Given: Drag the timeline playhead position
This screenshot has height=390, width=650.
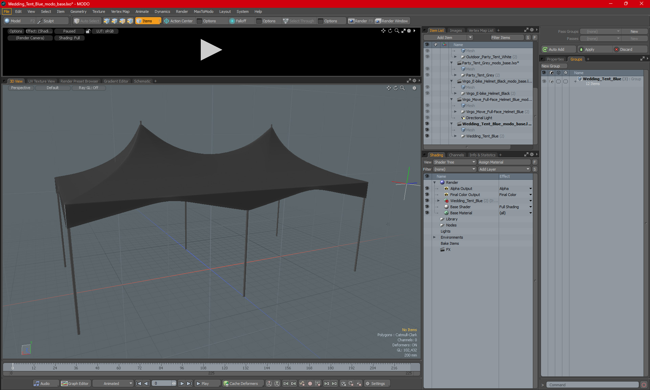Looking at the screenshot, I should [x=13, y=367].
